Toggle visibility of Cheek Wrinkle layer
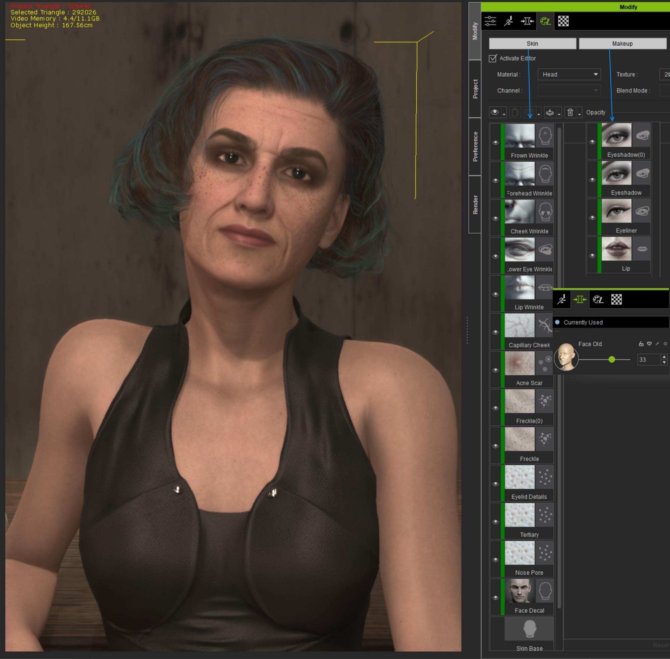 click(x=495, y=219)
